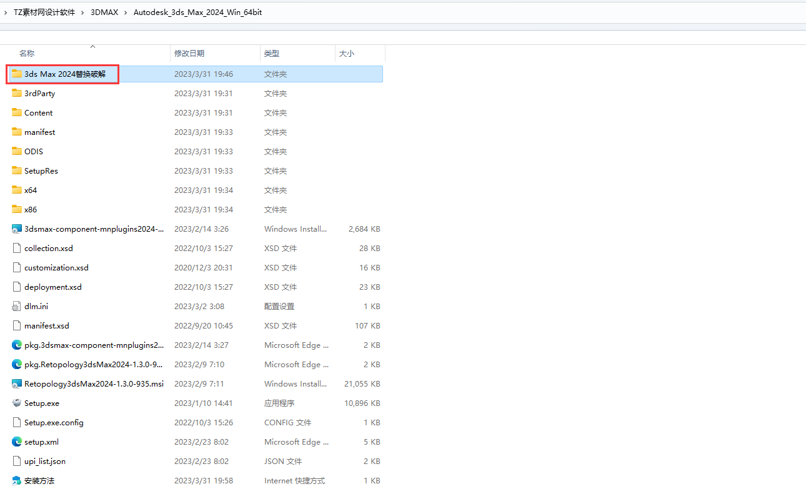Select the ODIS folder
Image resolution: width=806 pixels, height=489 pixels.
(34, 152)
